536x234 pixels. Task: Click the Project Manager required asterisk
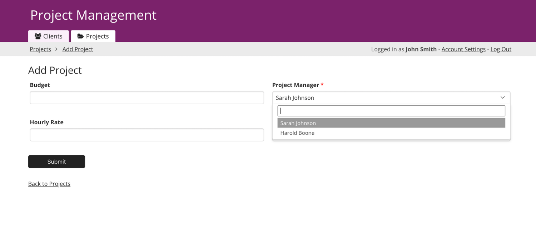[322, 85]
